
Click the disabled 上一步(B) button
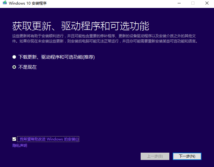(x=155, y=156)
